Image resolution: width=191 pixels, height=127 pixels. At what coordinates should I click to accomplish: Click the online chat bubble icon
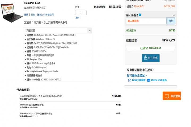[148, 81]
